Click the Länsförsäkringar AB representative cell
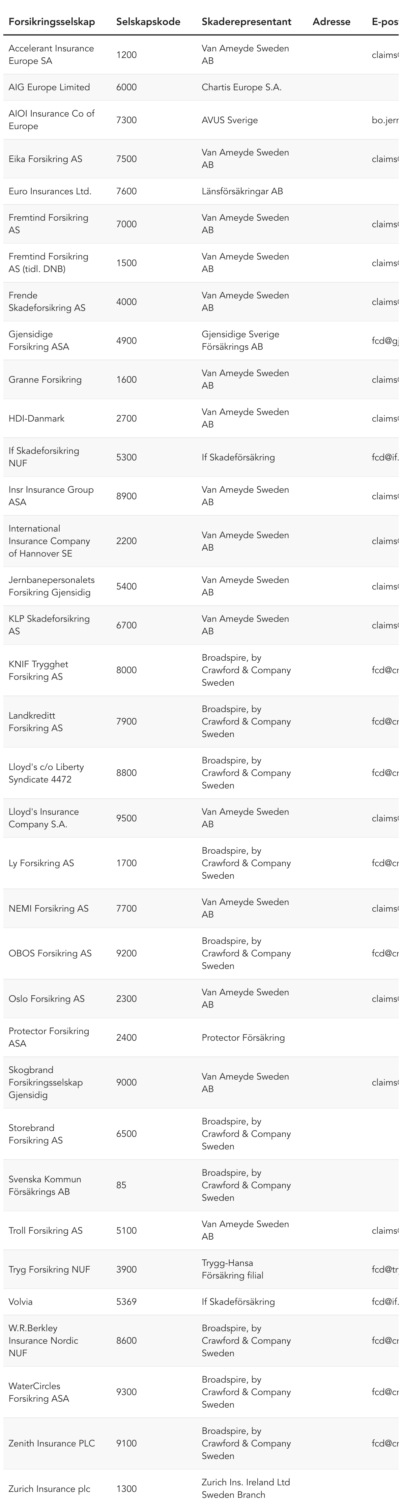Screen dimensions: 402x1511 (242, 191)
